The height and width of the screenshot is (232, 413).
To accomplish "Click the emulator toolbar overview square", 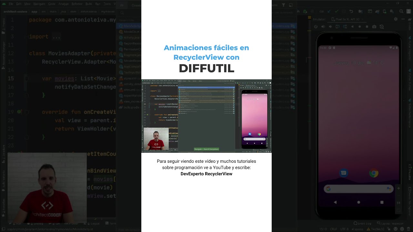I will click(367, 26).
